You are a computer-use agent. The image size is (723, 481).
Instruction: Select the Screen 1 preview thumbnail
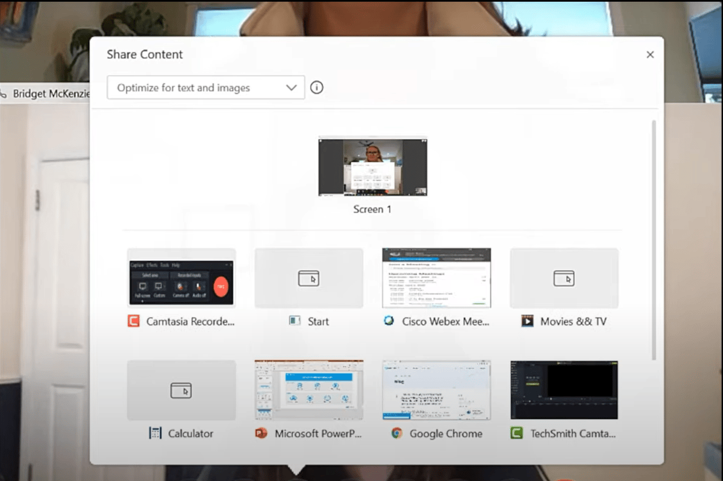click(372, 166)
